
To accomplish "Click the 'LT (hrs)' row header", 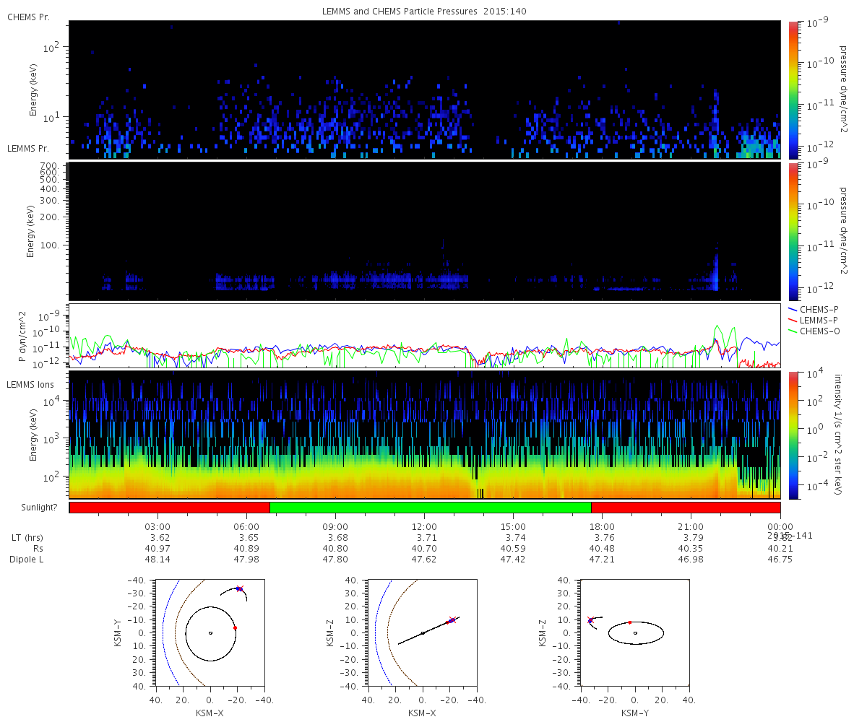I will pyautogui.click(x=26, y=538).
